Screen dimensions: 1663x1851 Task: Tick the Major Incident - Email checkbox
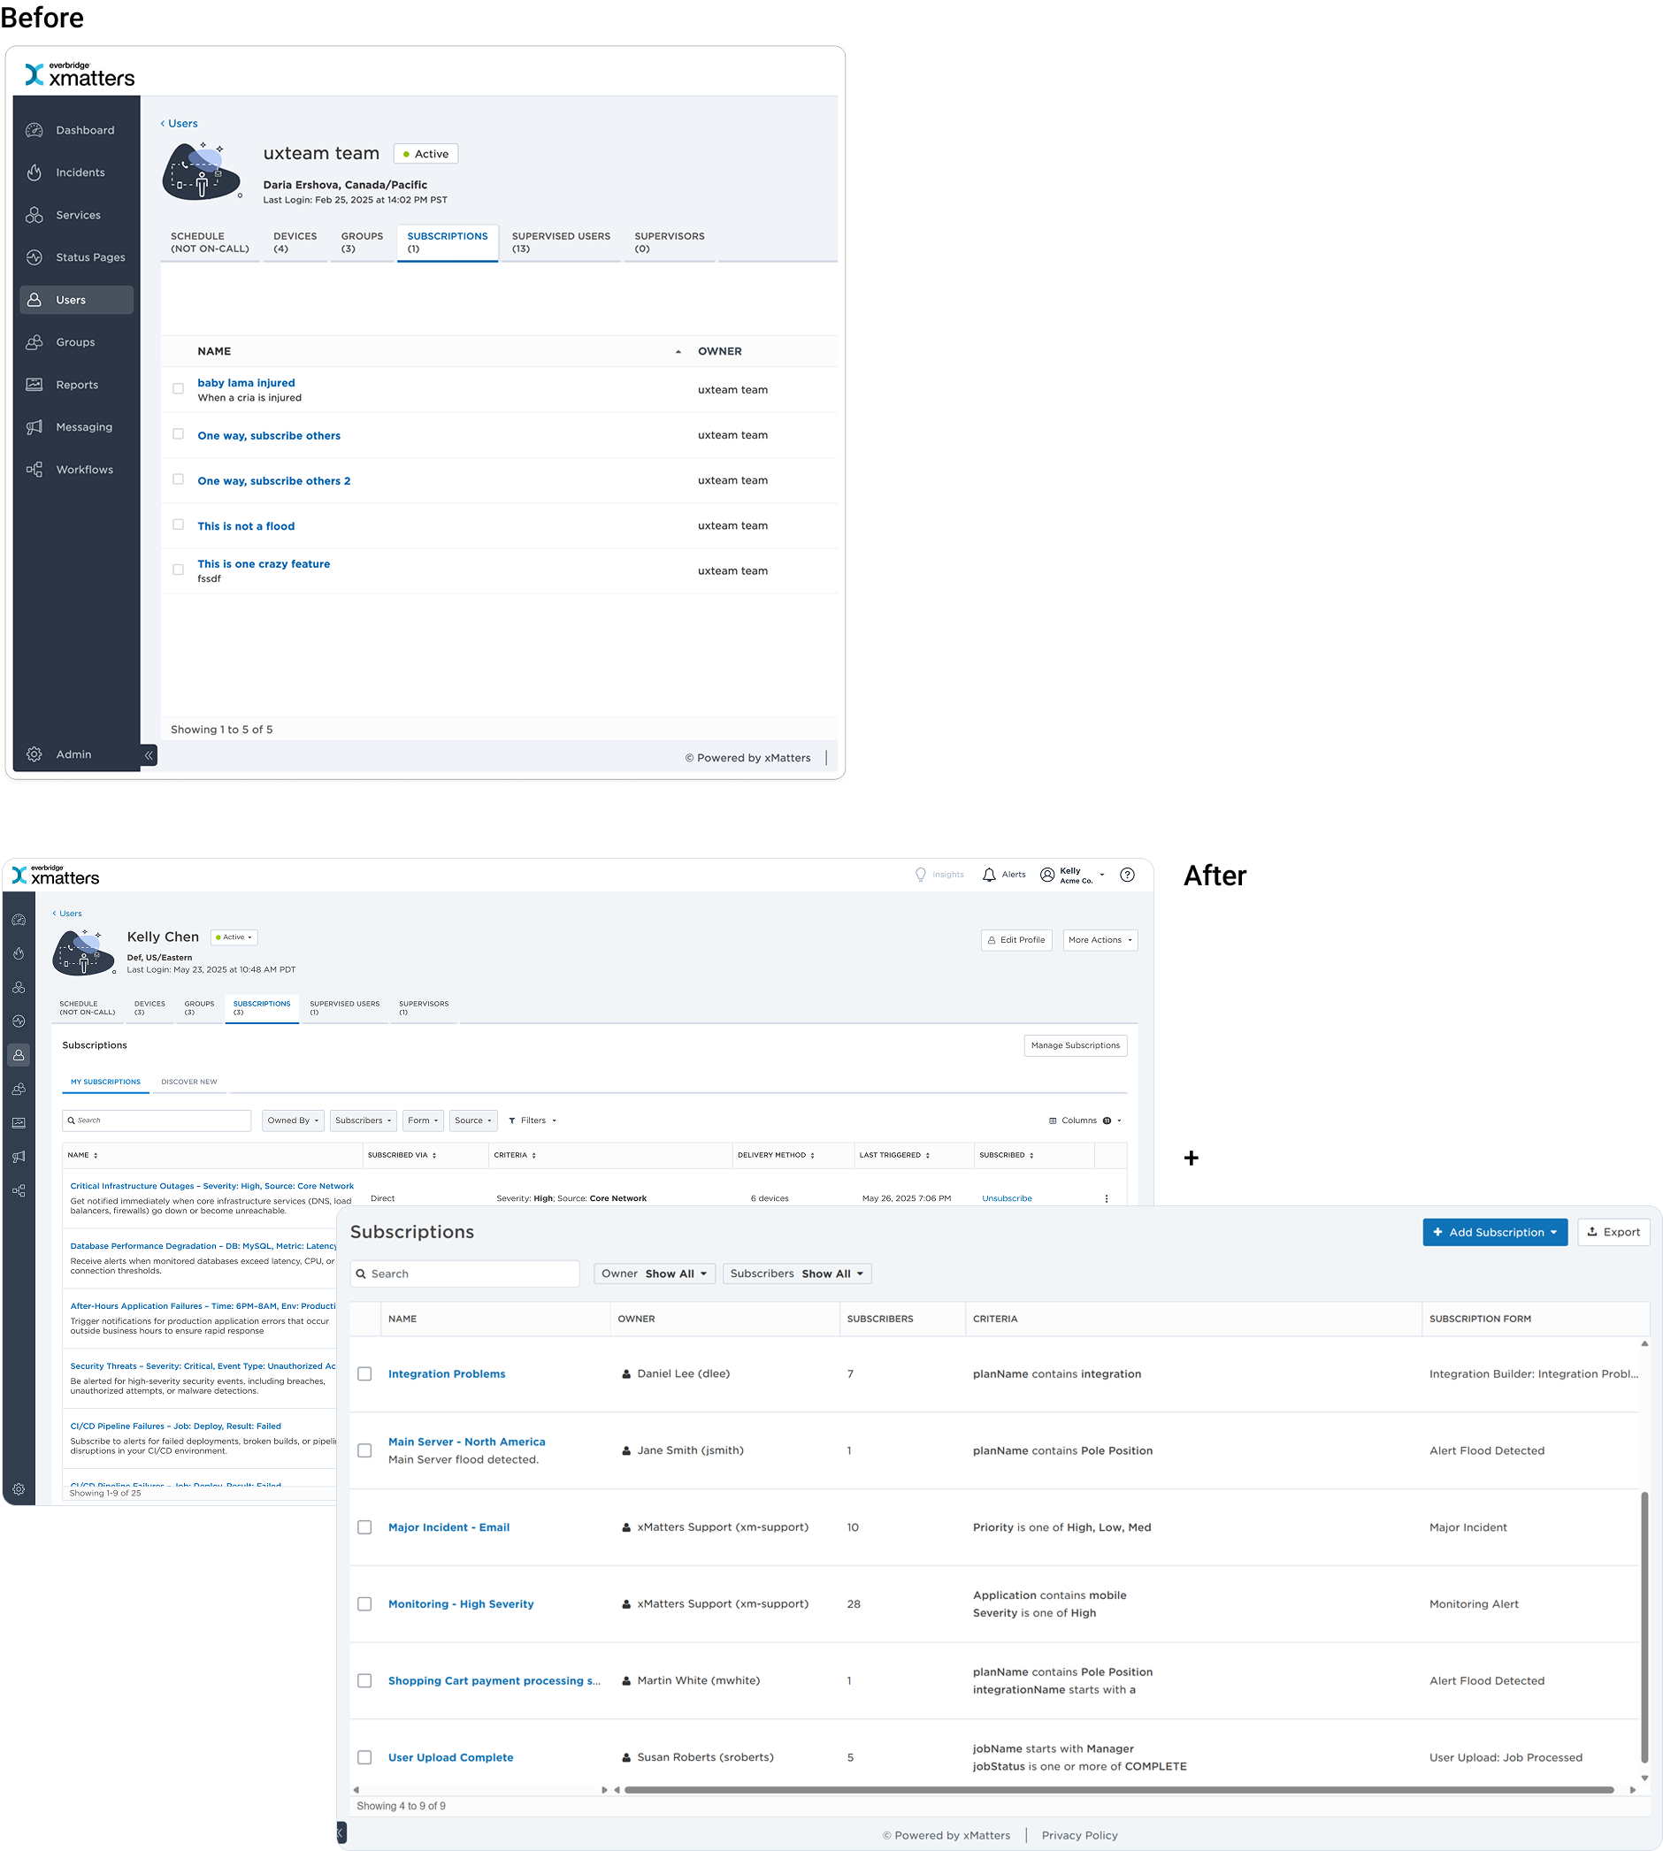364,1527
